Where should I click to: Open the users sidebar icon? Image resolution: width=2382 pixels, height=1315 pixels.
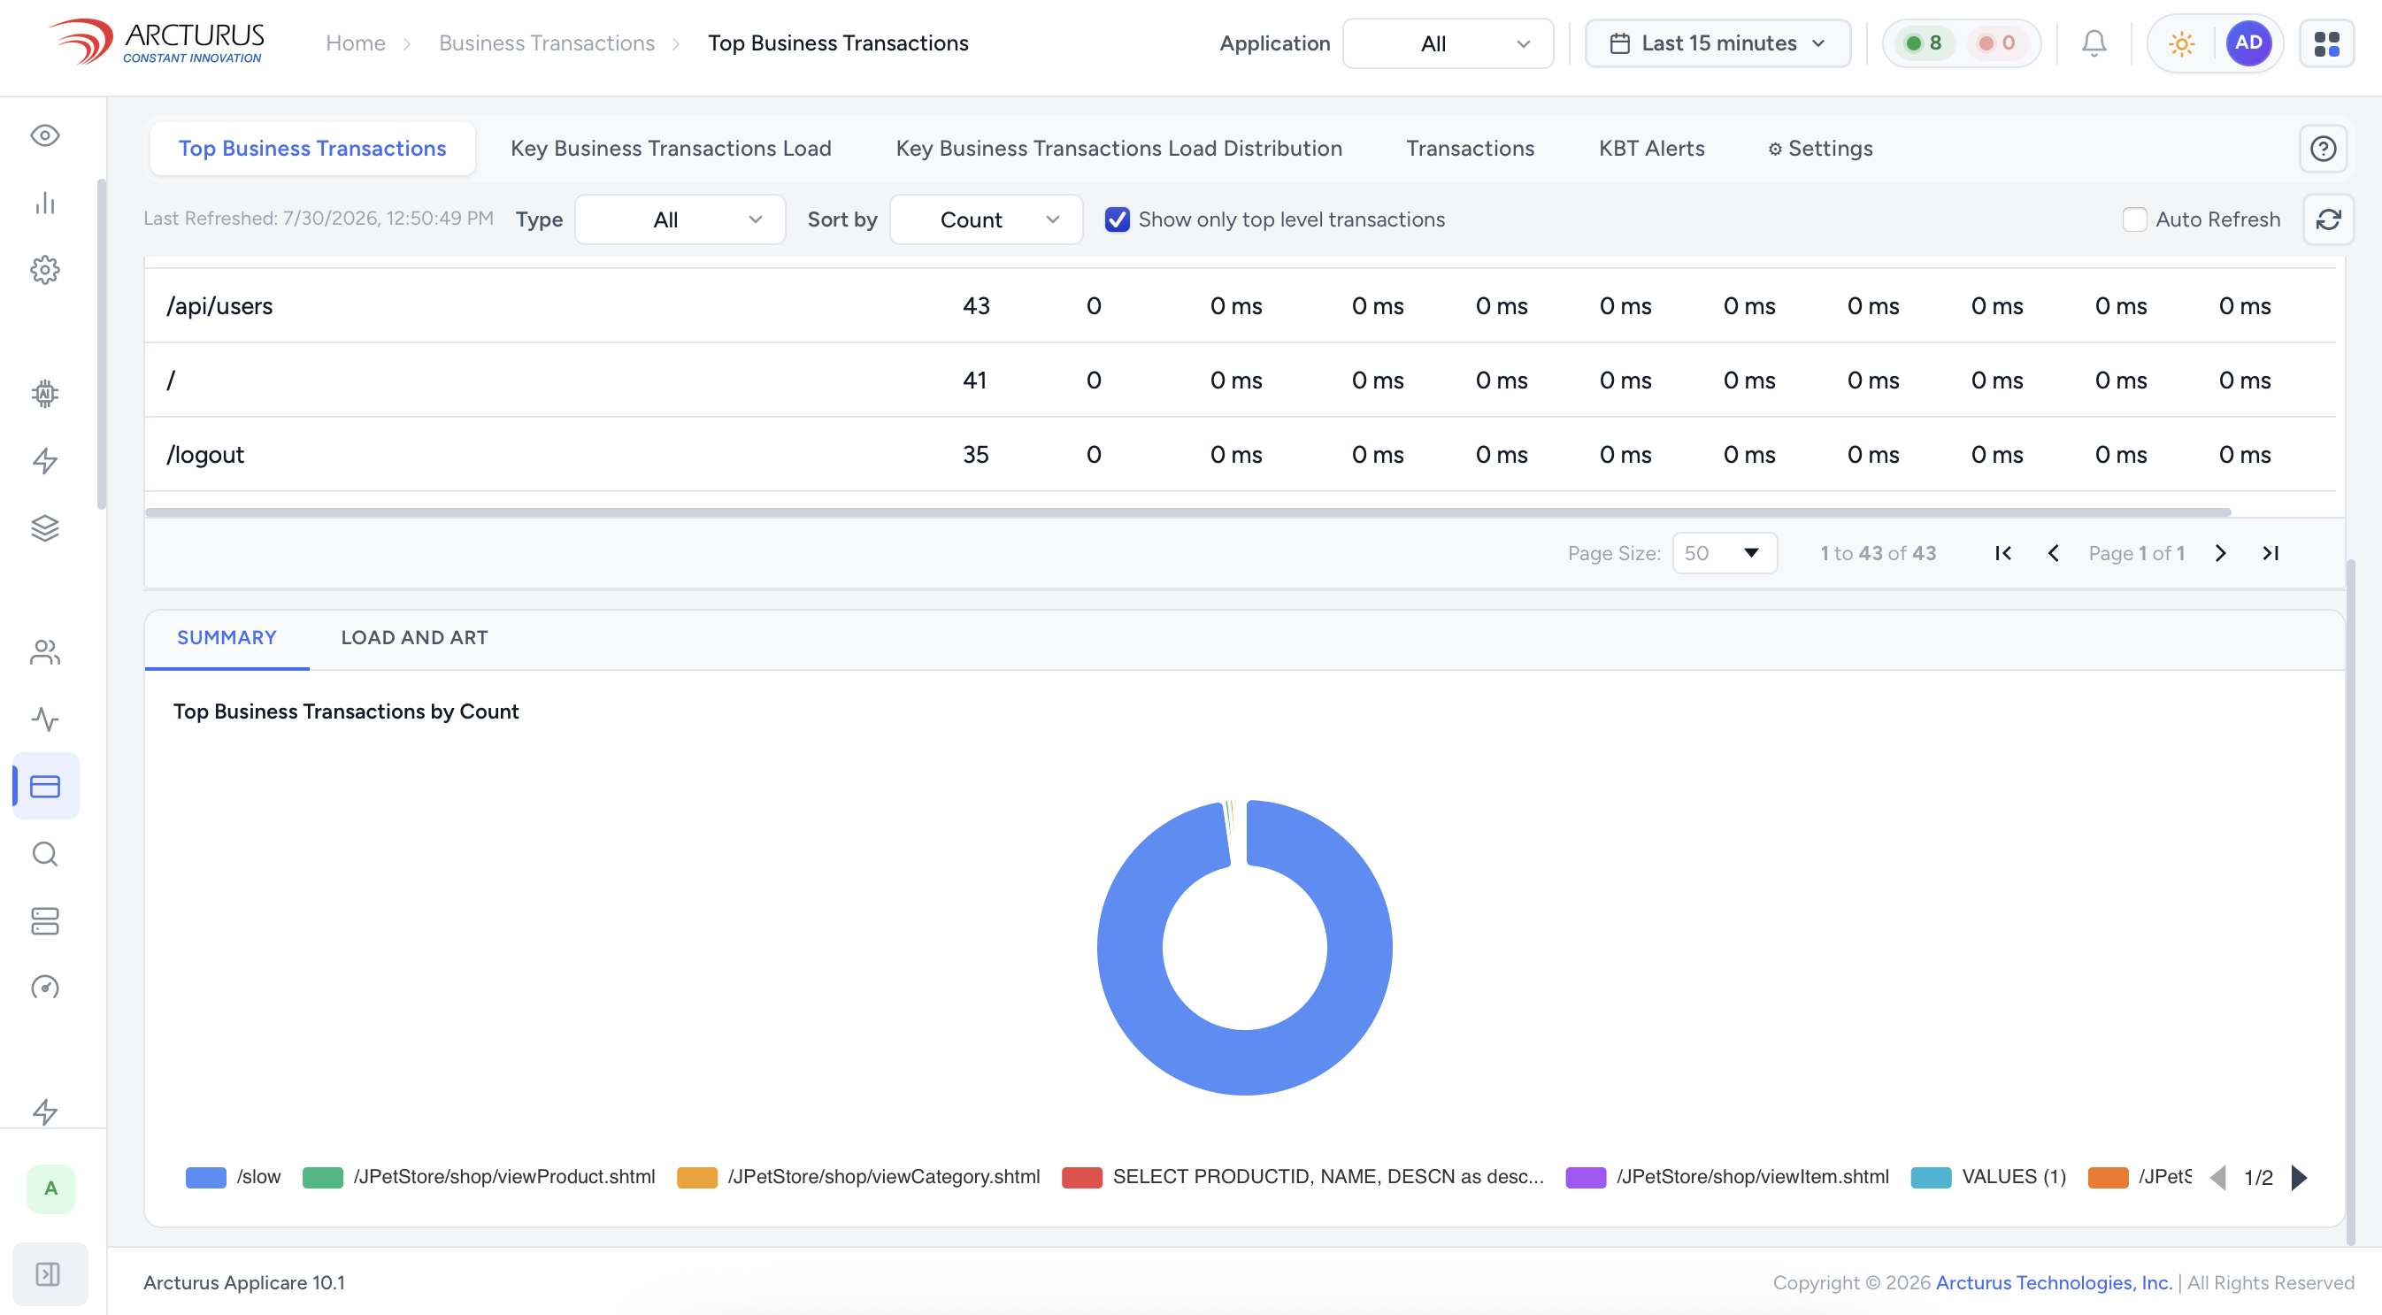[x=44, y=652]
